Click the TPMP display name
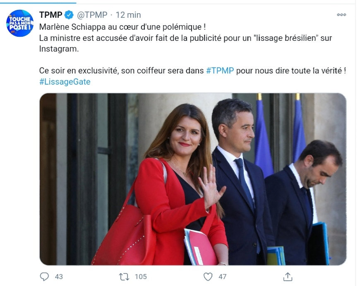Image resolution: width=360 pixels, height=286 pixels. [51, 15]
